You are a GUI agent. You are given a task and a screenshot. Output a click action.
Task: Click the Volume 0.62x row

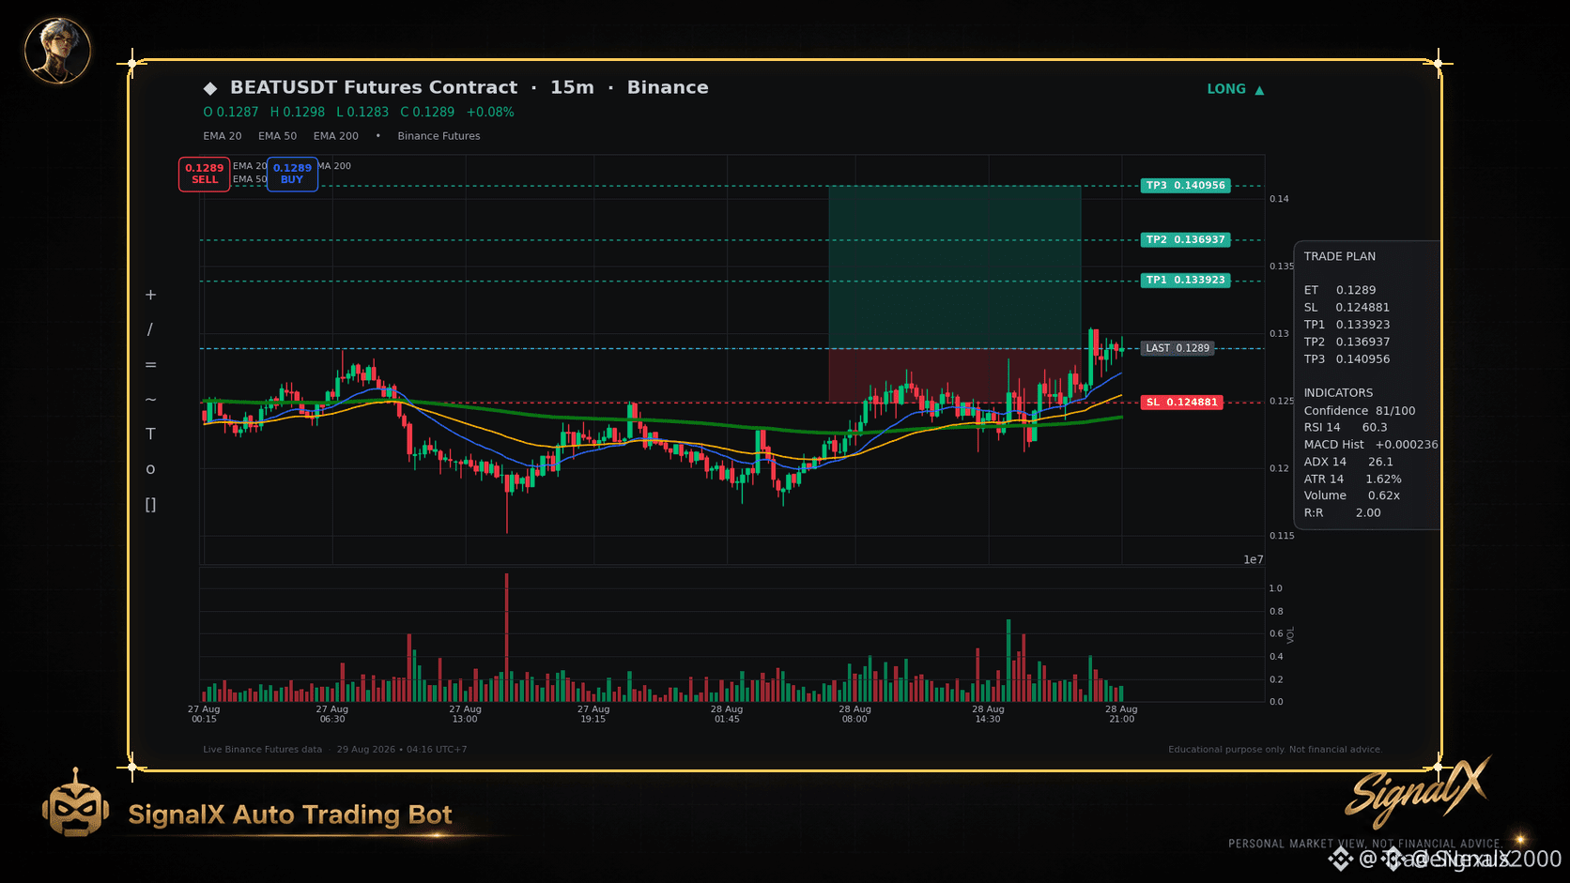point(1352,495)
